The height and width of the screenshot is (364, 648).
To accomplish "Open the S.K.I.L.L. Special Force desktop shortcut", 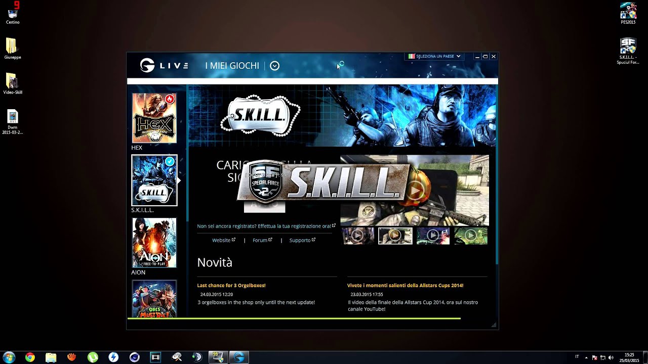I will (628, 51).
